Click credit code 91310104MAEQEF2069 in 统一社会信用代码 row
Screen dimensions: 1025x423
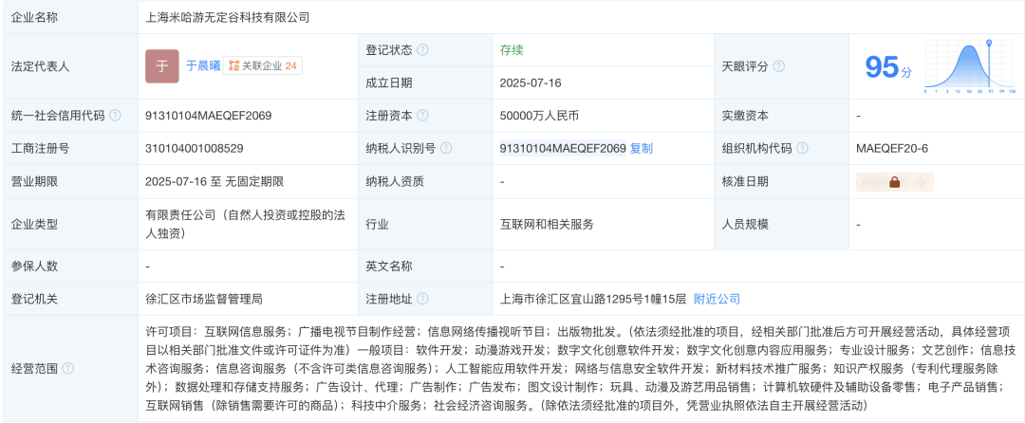pyautogui.click(x=209, y=116)
